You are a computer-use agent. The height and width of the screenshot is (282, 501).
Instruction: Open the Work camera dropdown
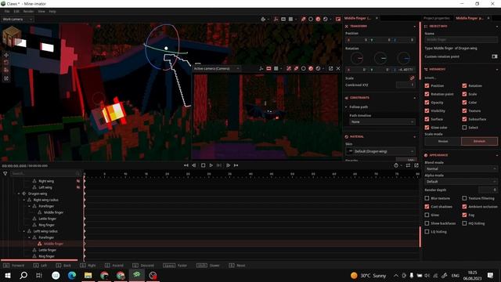[17, 19]
